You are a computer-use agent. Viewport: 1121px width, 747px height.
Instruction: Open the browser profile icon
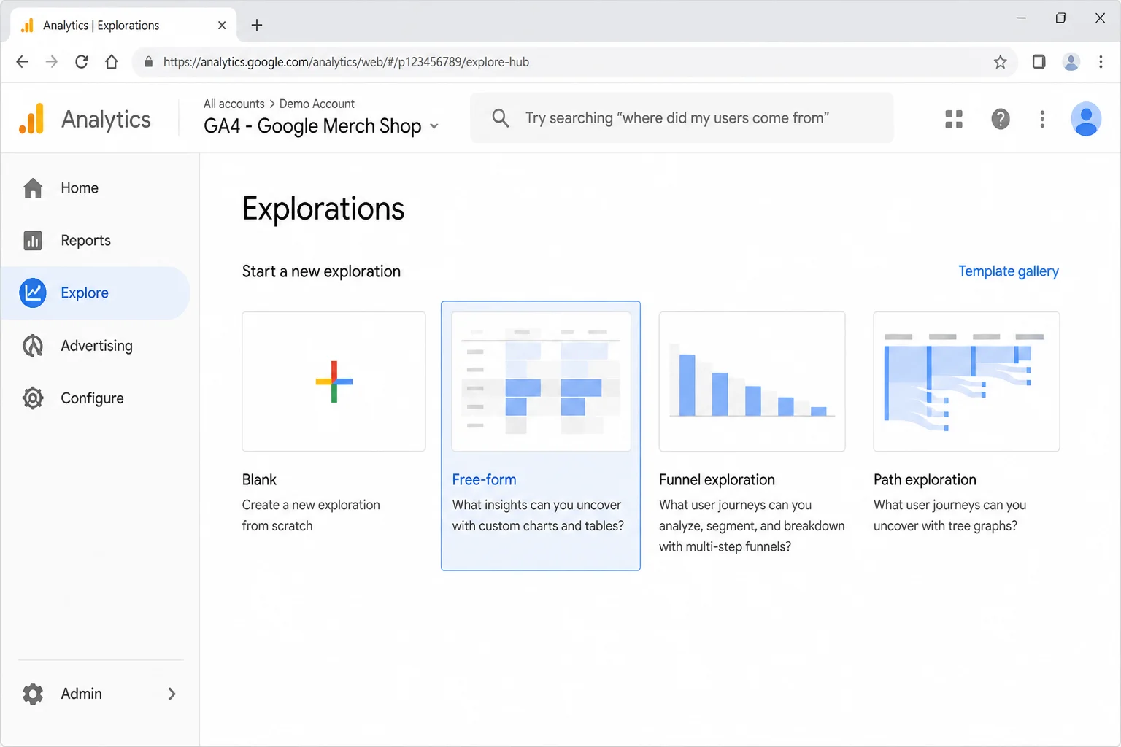point(1071,62)
